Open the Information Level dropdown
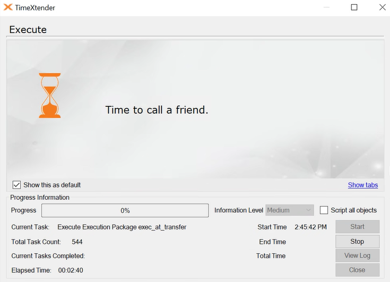 [x=290, y=210]
